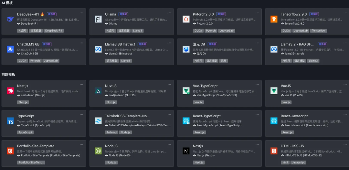Select the DeepSeek-R1 tag chip

[x=54, y=30]
